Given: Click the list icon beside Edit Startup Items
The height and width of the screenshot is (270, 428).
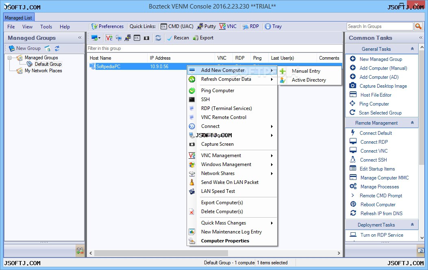Looking at the screenshot, I should pyautogui.click(x=353, y=168).
